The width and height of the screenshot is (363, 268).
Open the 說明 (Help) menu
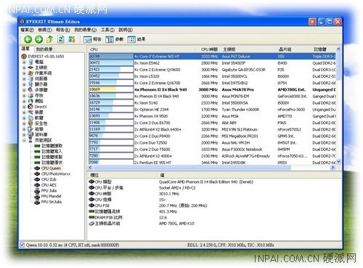[x=126, y=30]
